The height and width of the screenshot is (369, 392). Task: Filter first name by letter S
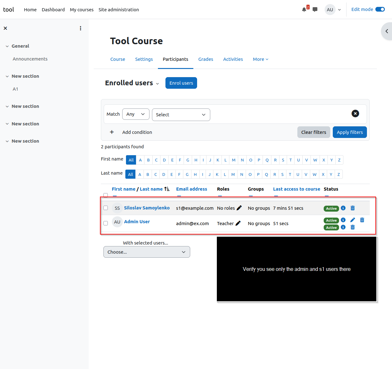[x=283, y=160]
